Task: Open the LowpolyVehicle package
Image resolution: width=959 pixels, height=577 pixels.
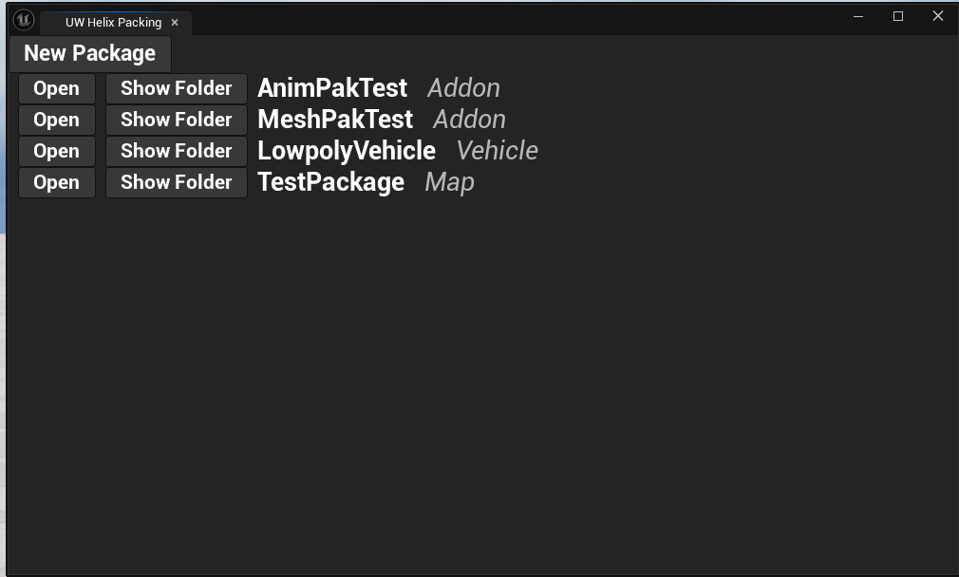Action: 57,152
